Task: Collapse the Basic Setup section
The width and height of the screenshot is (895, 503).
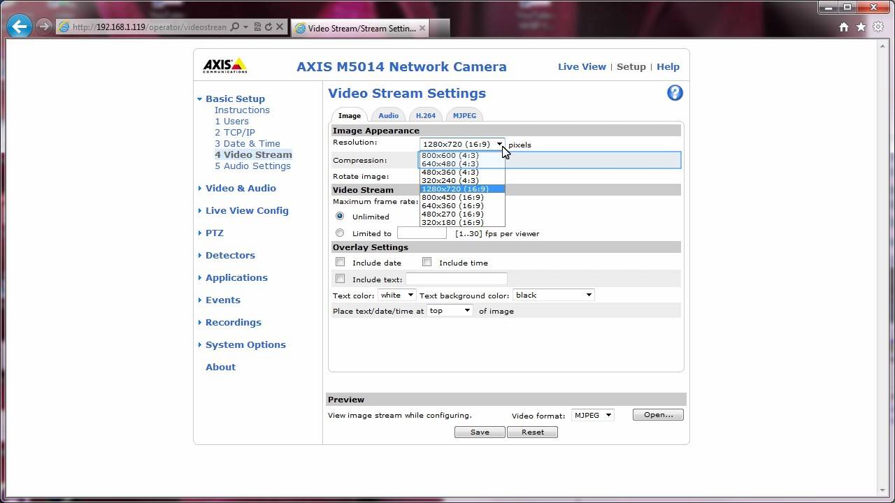Action: point(235,99)
